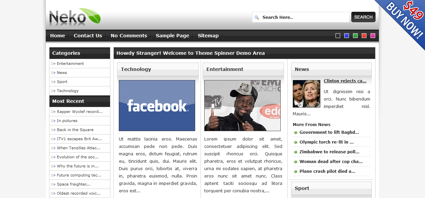
Task: Click the Sport section heading in right column
Action: (302, 188)
